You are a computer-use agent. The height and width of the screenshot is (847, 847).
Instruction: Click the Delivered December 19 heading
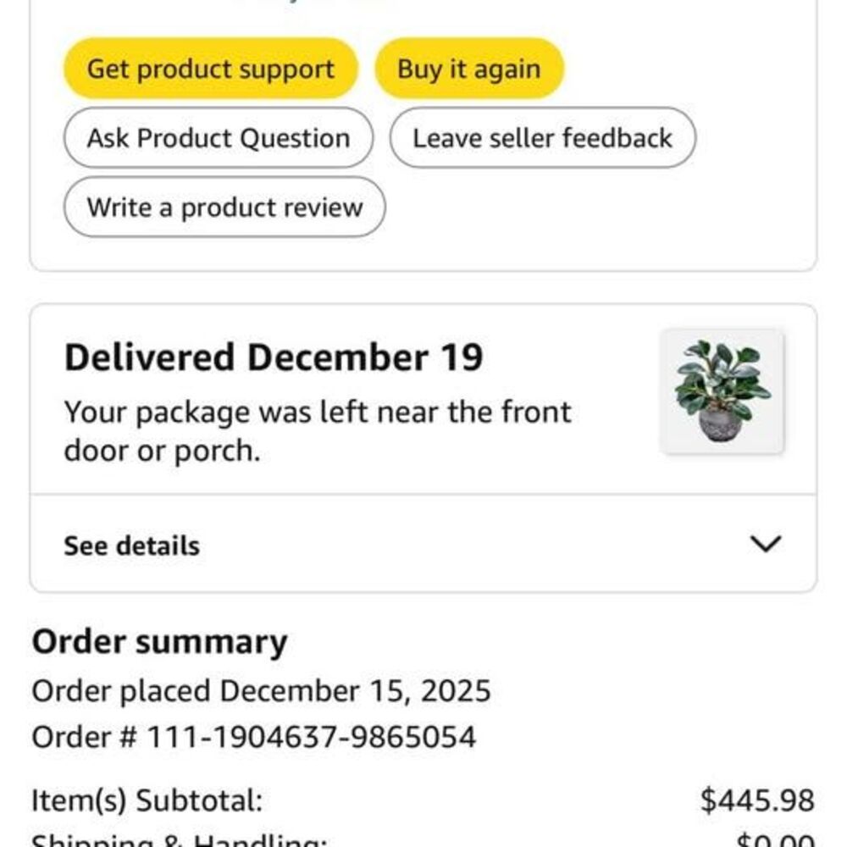tap(274, 358)
